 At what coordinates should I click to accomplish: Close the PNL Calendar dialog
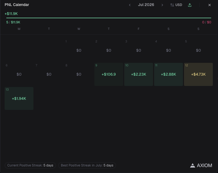point(210,5)
